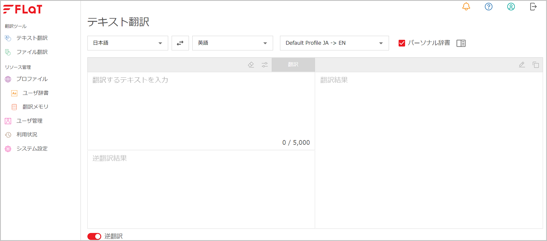Open the user account icon
Viewport: 547px width, 241px height.
click(511, 6)
